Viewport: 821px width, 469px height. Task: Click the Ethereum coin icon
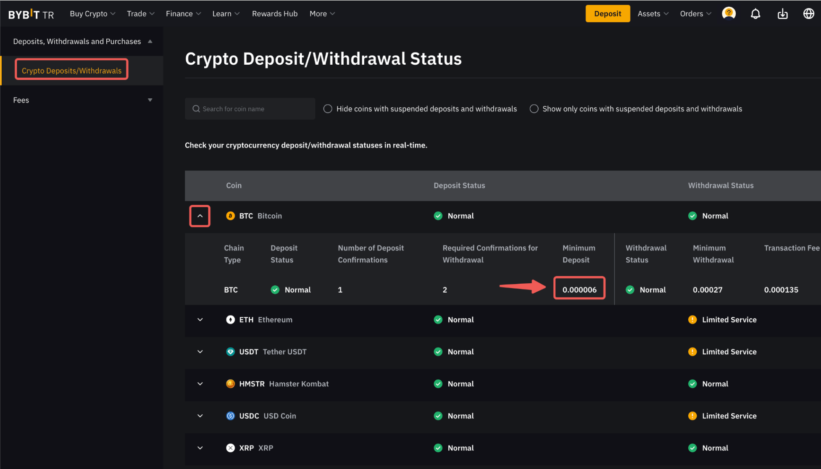point(230,320)
